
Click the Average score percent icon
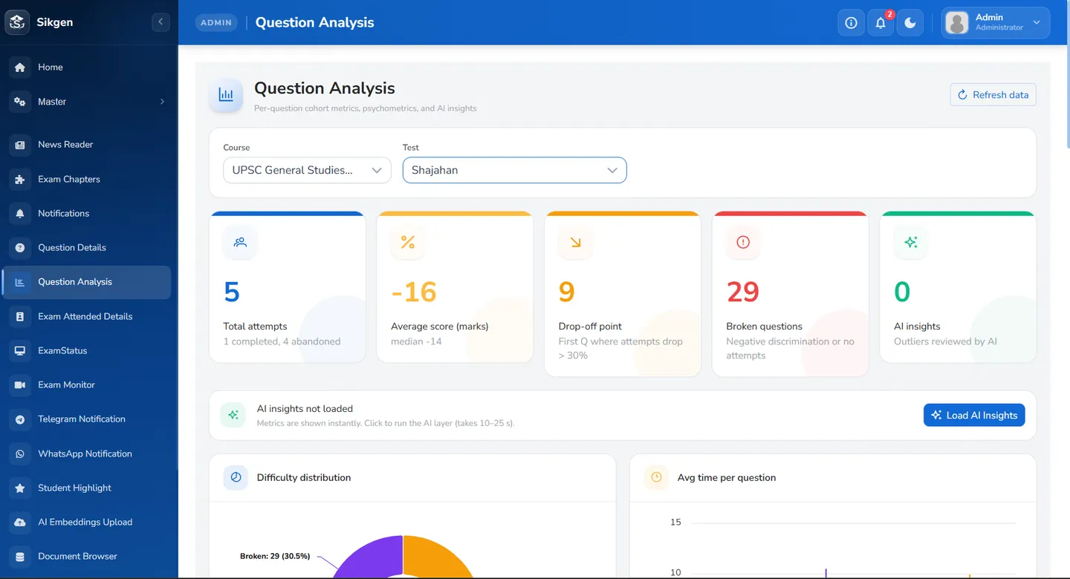point(408,242)
